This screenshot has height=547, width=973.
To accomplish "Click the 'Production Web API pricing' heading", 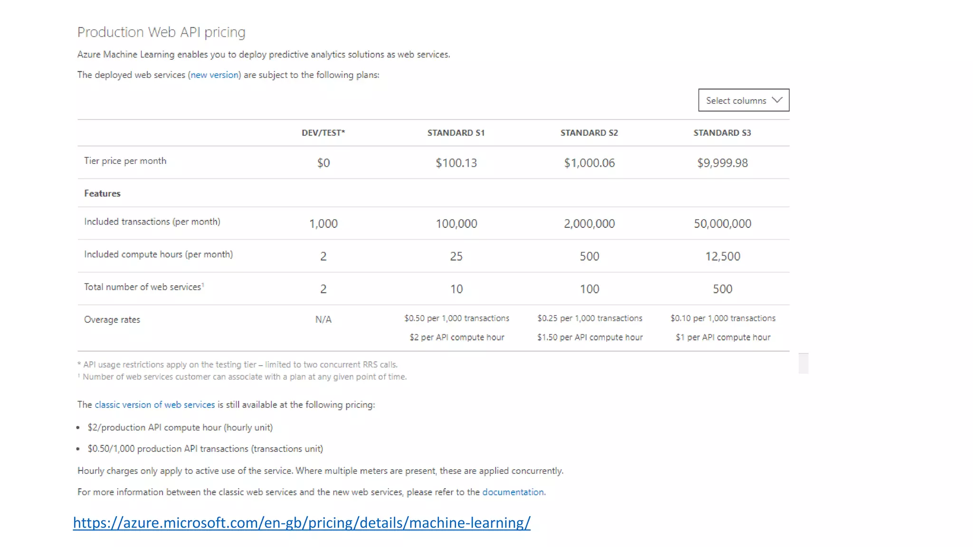I will click(x=162, y=32).
